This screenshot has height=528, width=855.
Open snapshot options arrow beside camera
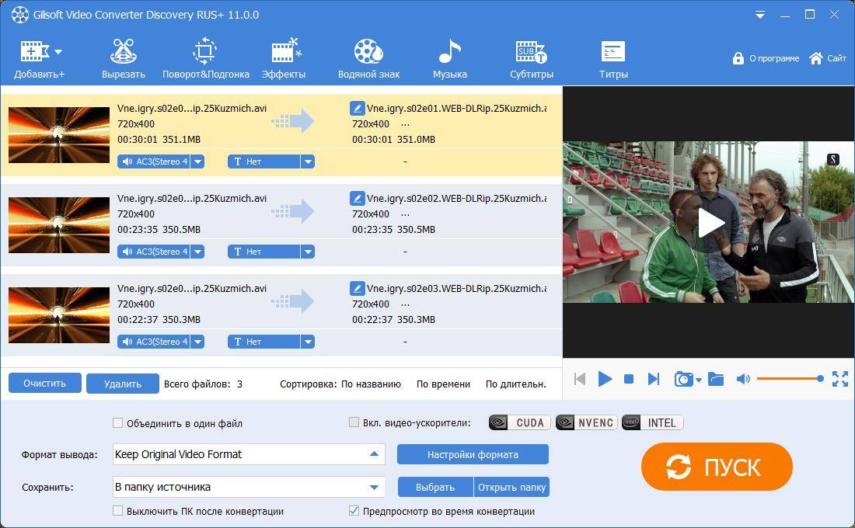699,380
